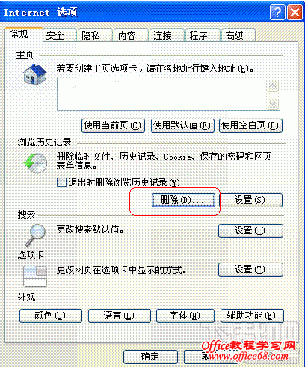Open search default 设置(I) button
This screenshot has width=305, height=367.
tap(250, 230)
